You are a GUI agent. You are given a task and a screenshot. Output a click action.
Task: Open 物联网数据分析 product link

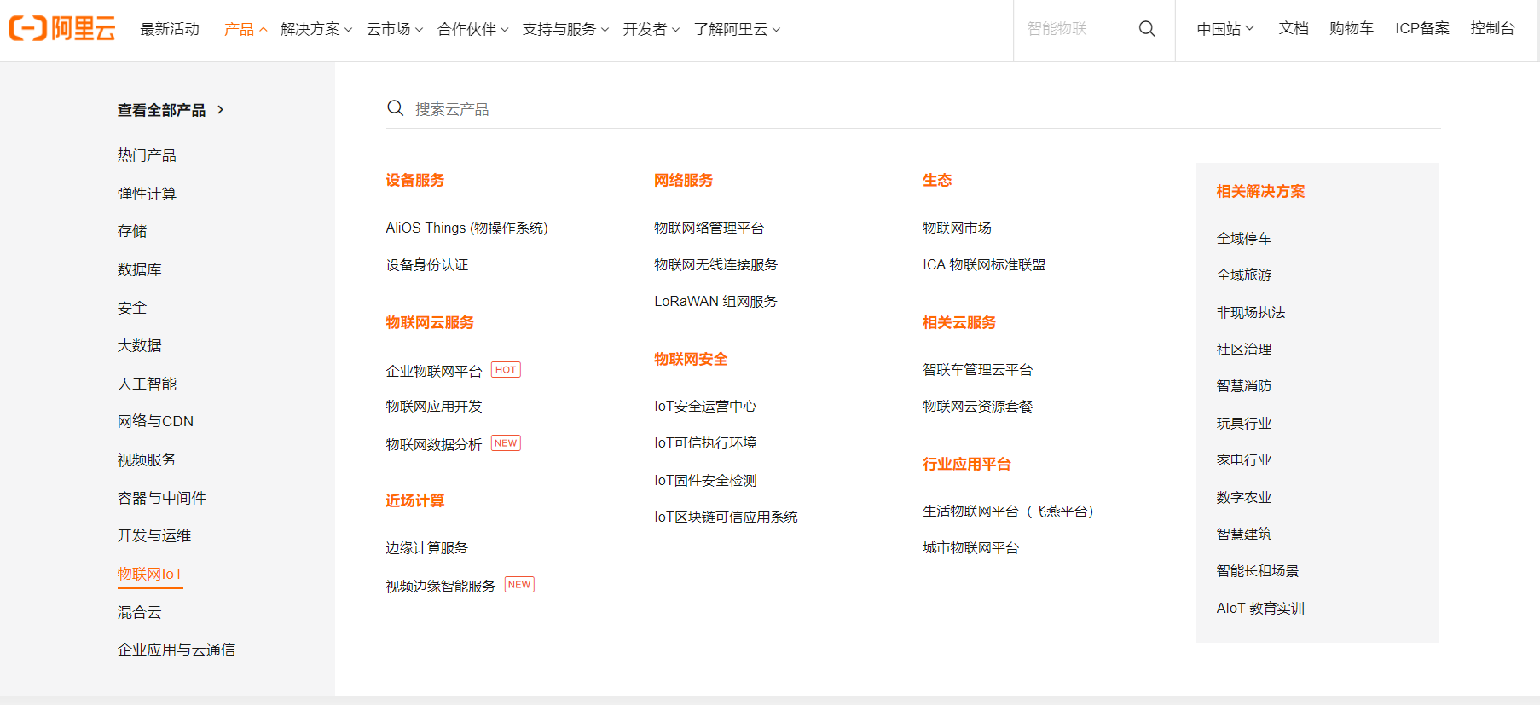pyautogui.click(x=434, y=444)
